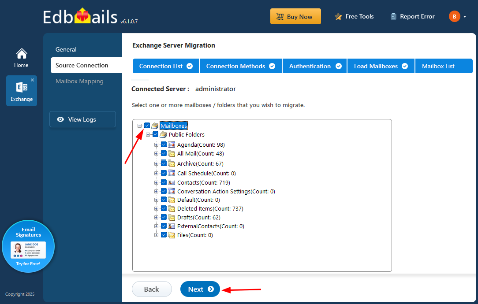Expand the All Mail folder node
This screenshot has height=304, width=478.
[x=156, y=153]
